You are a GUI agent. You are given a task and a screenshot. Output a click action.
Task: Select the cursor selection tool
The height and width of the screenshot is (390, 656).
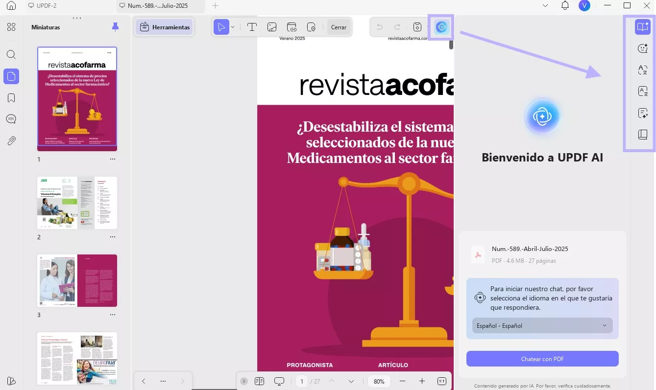[222, 27]
